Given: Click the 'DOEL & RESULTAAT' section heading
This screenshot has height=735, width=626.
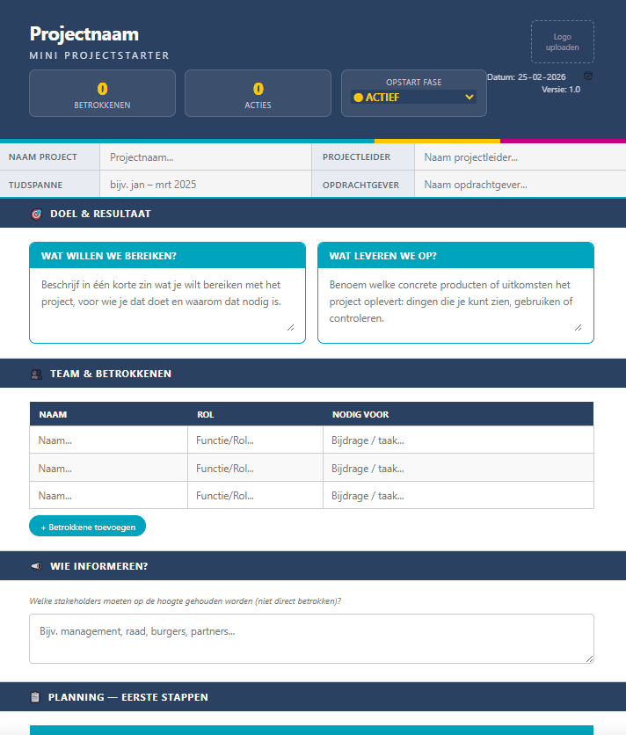Looking at the screenshot, I should [x=100, y=214].
